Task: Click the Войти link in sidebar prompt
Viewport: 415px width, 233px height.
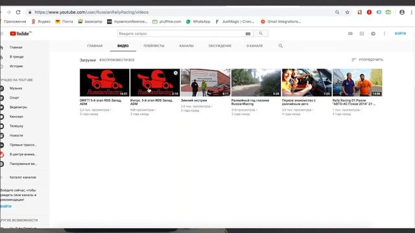Action: click(x=6, y=206)
